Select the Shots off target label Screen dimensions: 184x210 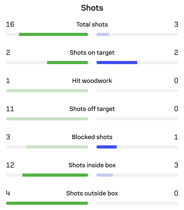(92, 109)
